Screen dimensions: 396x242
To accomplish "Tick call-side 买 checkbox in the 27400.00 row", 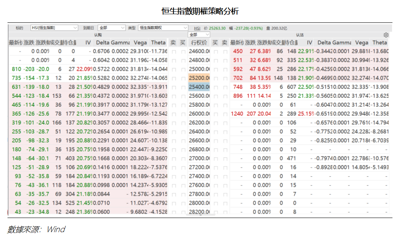I will tap(183, 177).
